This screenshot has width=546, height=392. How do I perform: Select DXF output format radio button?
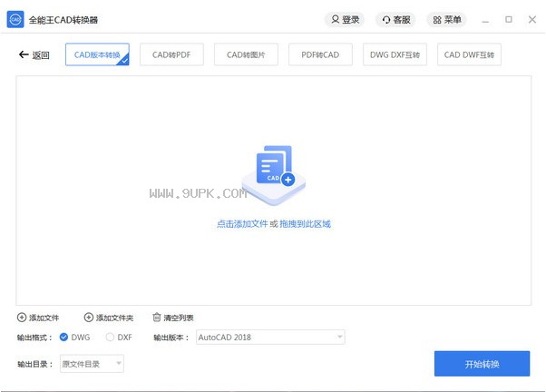tap(110, 337)
